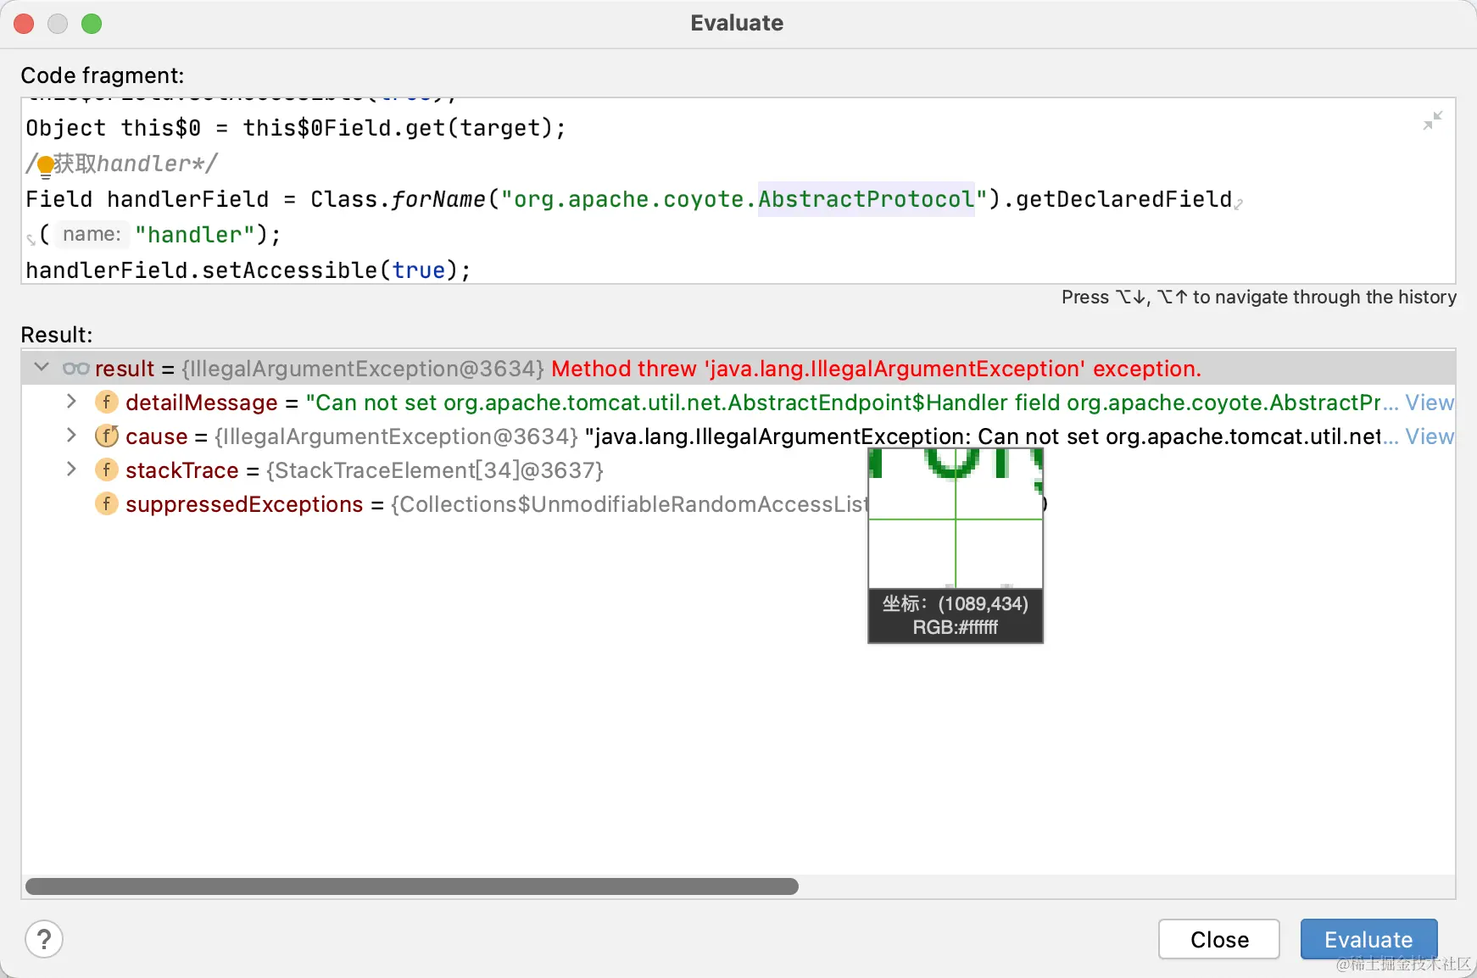Expand the detailMessage node
Screen dimensions: 1477x978
click(x=71, y=402)
